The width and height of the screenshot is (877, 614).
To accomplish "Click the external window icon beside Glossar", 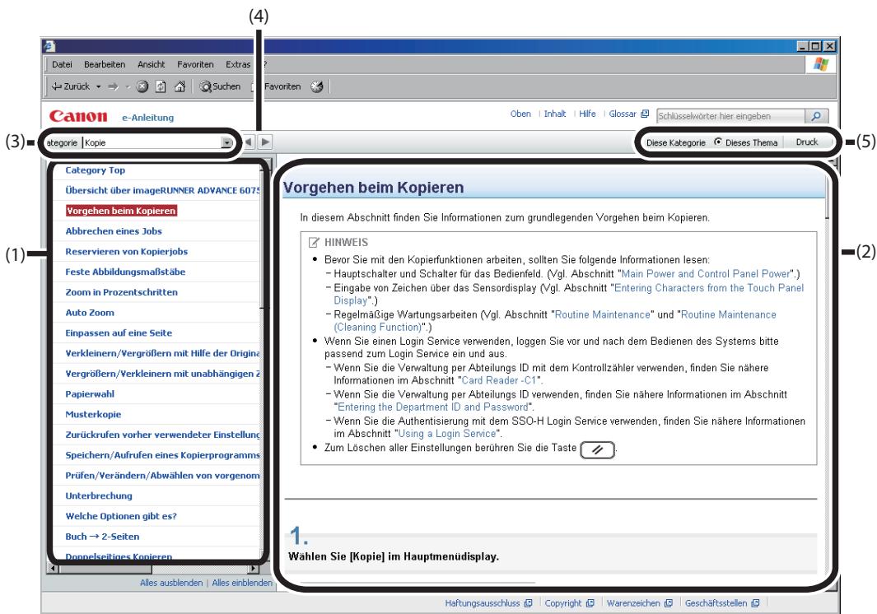I will [645, 114].
